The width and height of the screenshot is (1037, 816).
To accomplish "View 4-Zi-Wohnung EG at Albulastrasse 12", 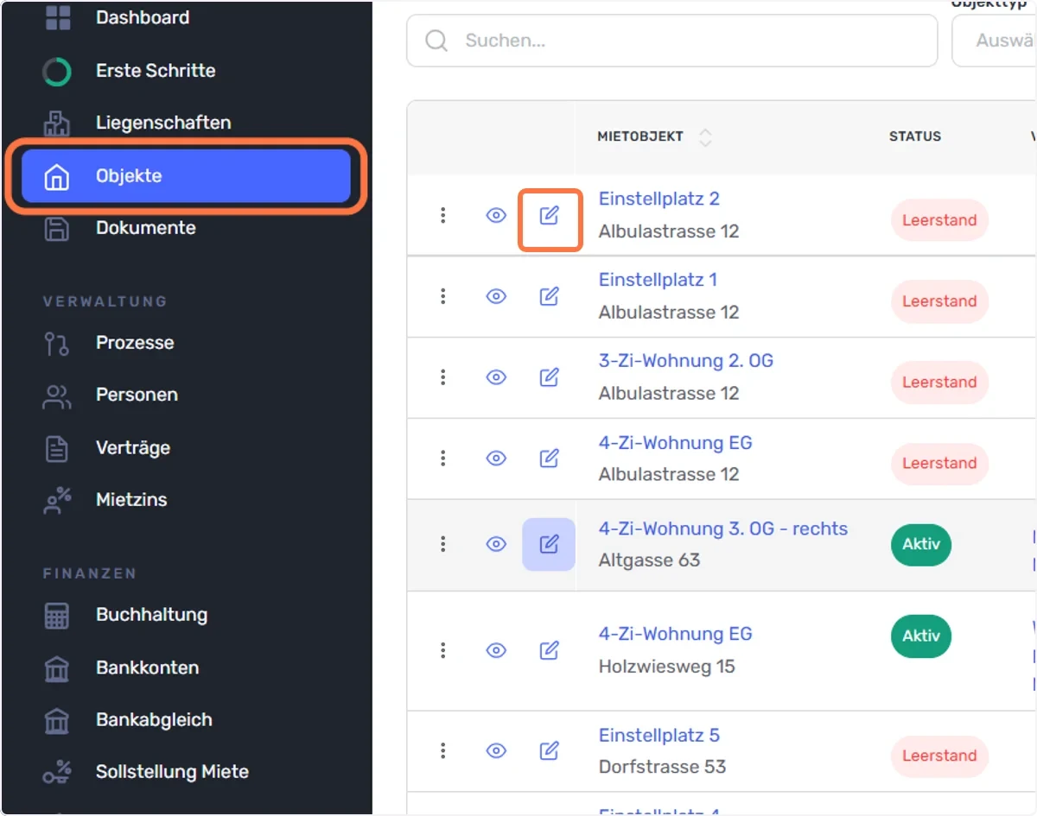I will (496, 459).
